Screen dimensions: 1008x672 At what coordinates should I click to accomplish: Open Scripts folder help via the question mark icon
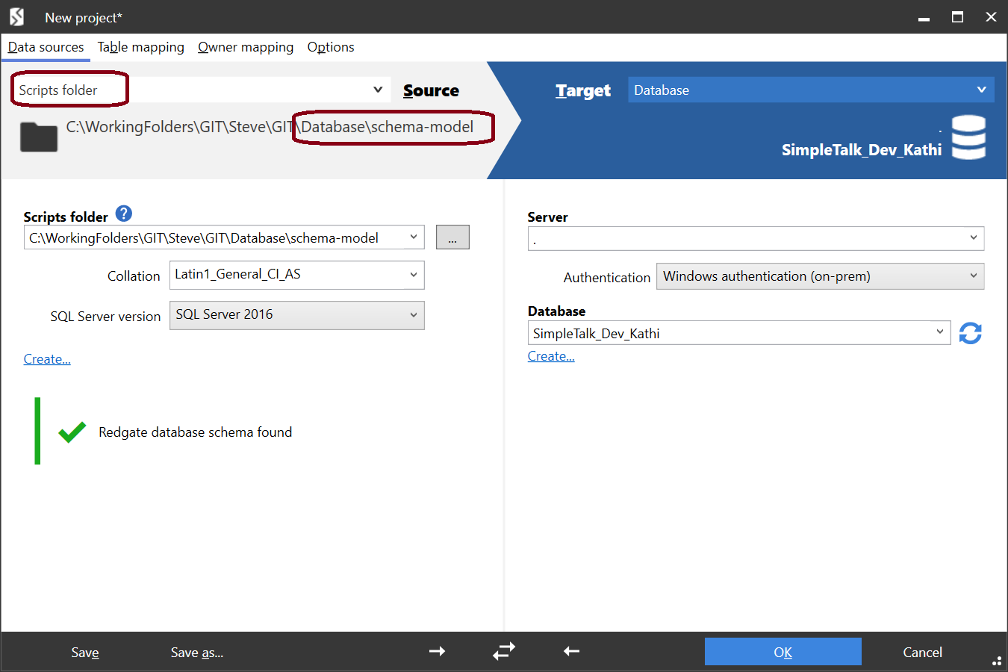tap(123, 214)
